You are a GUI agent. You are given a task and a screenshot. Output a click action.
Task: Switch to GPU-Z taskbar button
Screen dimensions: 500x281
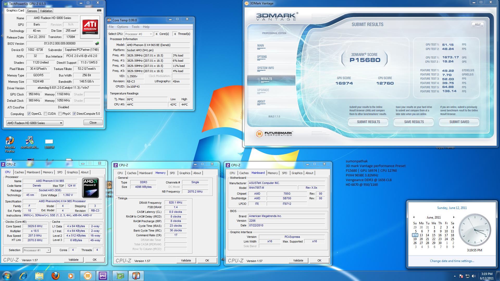click(x=120, y=276)
